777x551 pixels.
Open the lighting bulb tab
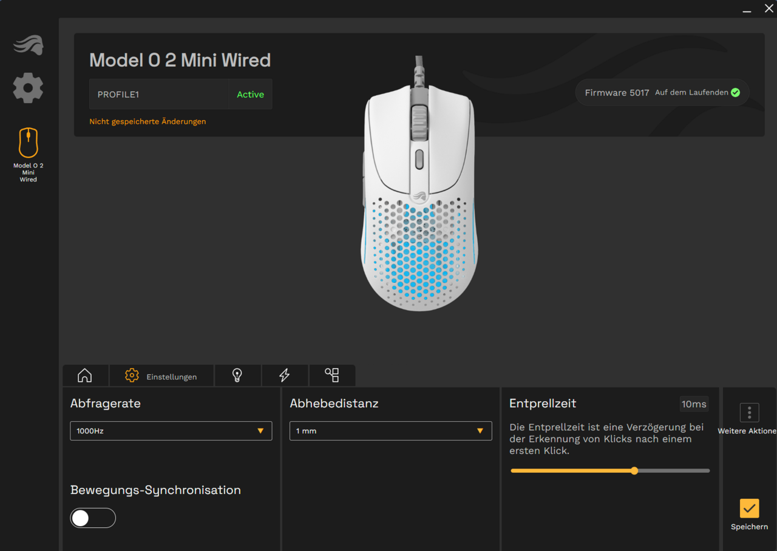pos(237,376)
